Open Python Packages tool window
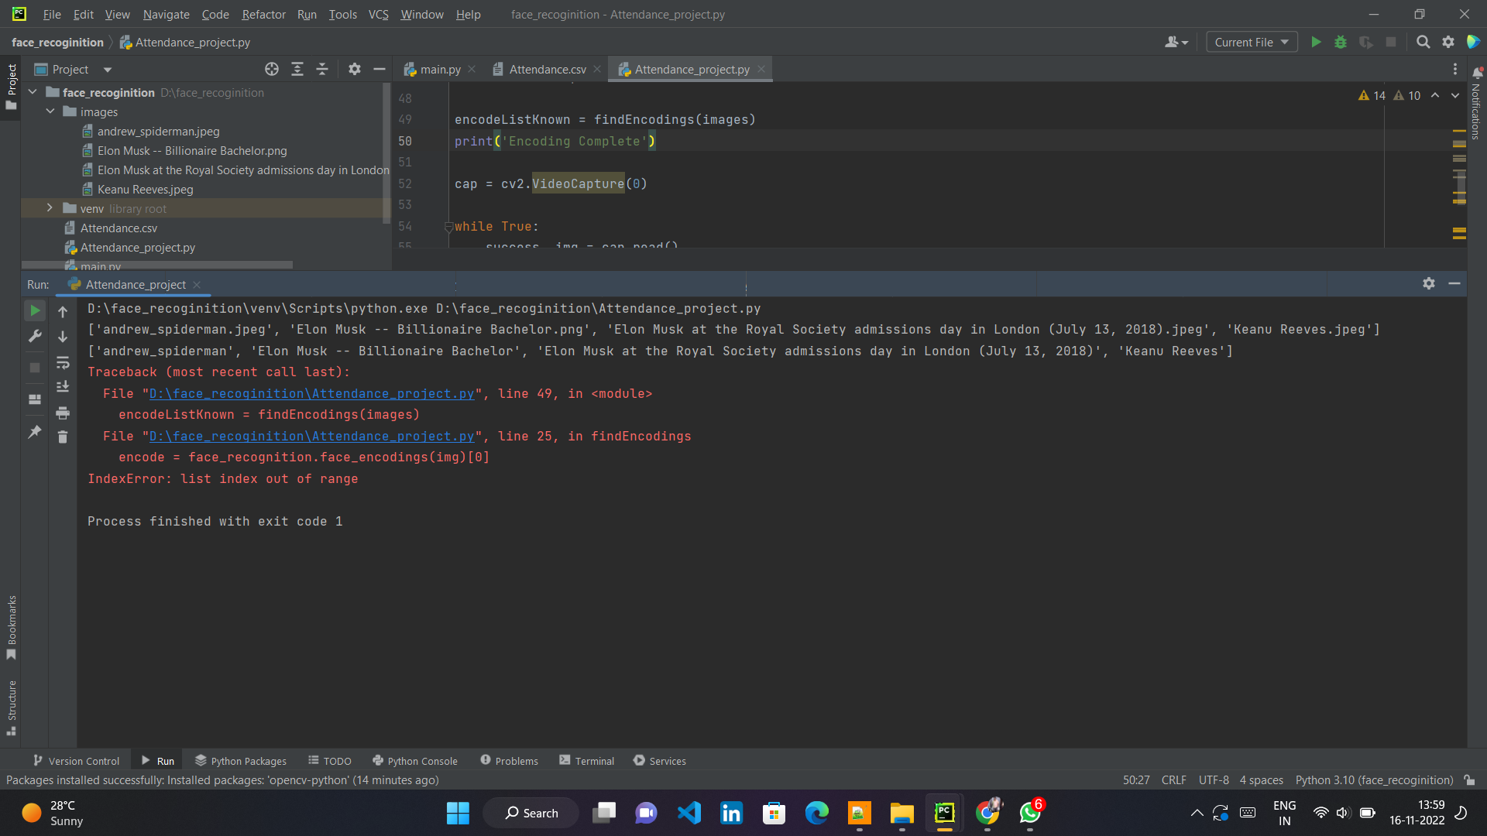The image size is (1487, 836). pyautogui.click(x=241, y=761)
